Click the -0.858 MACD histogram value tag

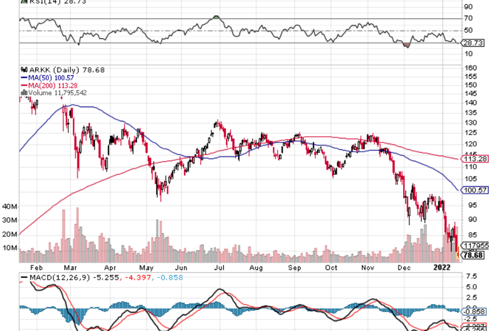click(x=473, y=311)
